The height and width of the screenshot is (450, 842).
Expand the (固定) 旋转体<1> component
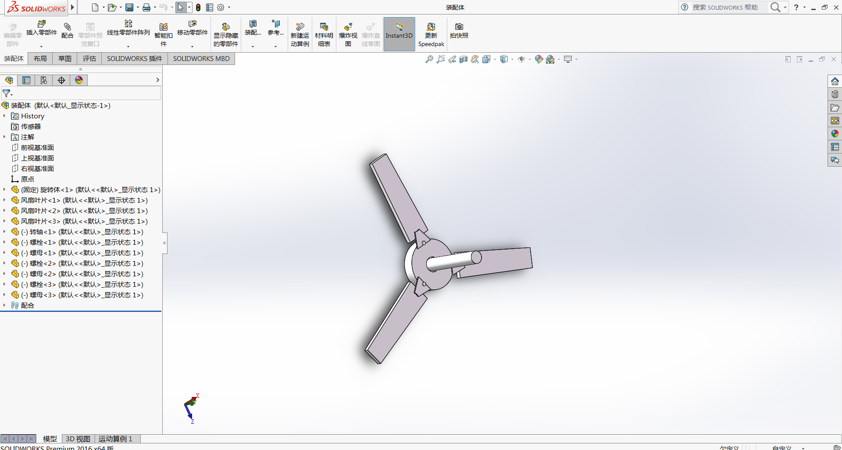4,189
